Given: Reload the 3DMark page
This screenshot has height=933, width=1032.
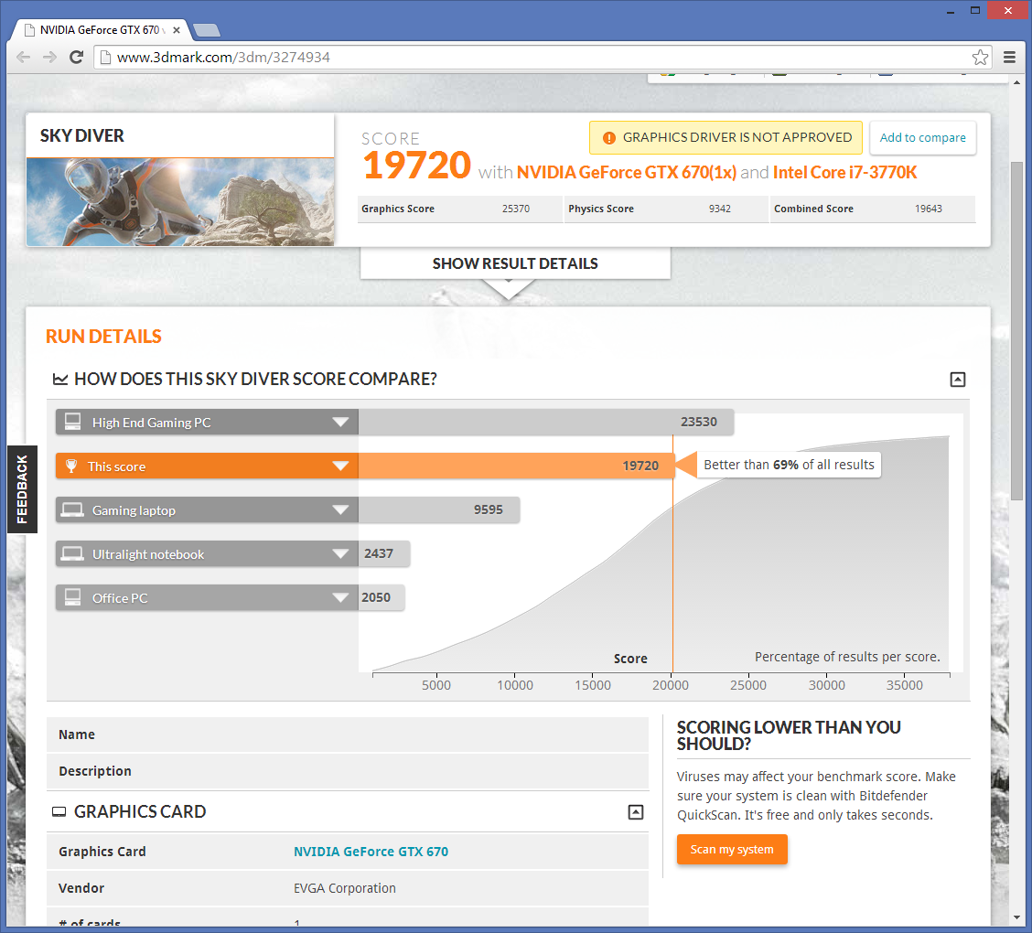Looking at the screenshot, I should point(76,58).
